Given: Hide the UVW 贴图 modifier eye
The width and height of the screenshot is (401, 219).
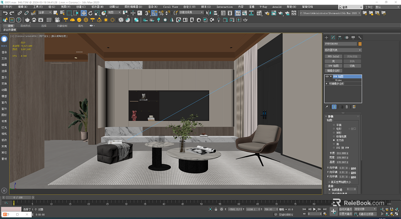Looking at the screenshot, I should point(327,76).
